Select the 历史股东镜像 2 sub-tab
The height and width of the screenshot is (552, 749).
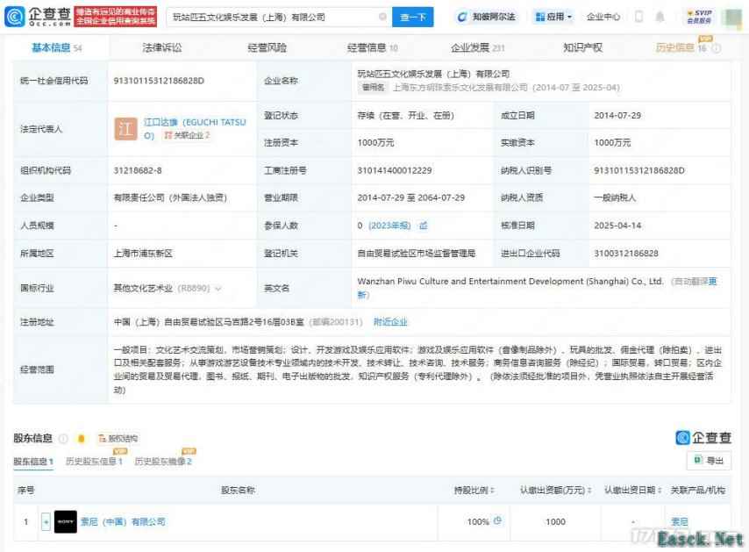(163, 462)
